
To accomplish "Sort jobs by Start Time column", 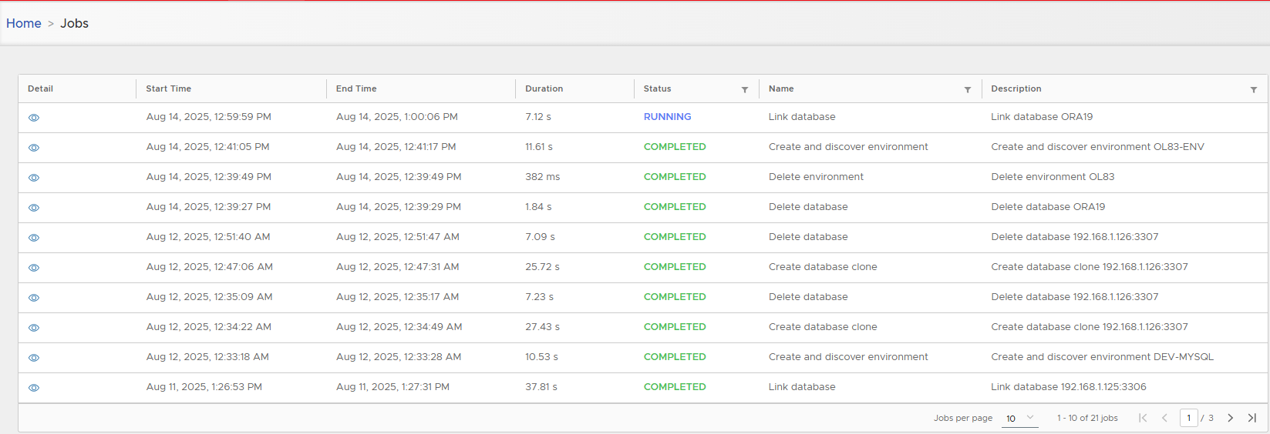I will (169, 88).
